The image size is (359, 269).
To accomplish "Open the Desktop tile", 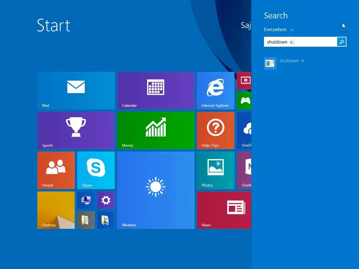I will point(56,210).
